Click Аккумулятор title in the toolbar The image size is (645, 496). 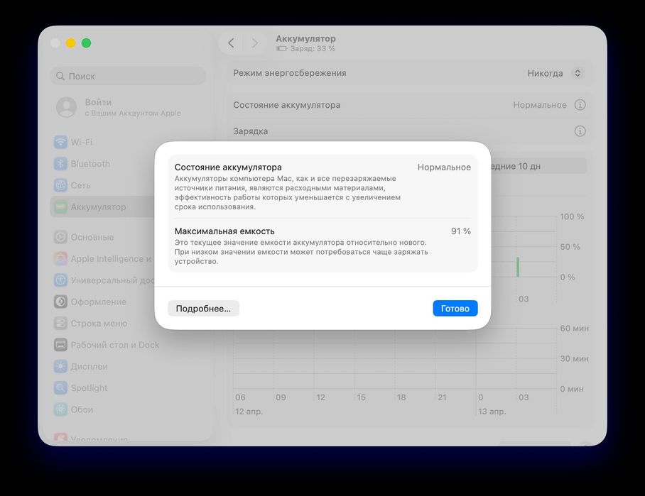305,38
